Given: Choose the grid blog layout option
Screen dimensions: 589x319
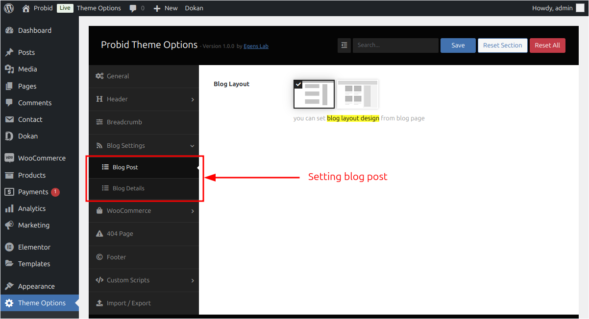Looking at the screenshot, I should click(358, 94).
